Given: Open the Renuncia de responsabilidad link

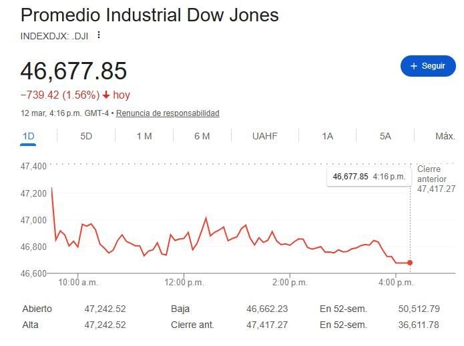Looking at the screenshot, I should [168, 113].
